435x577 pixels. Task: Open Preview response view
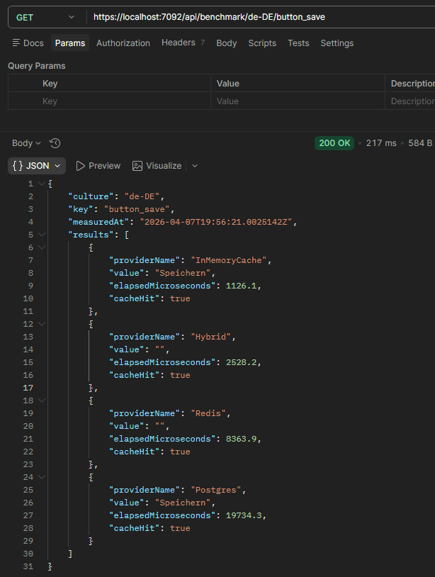point(98,166)
